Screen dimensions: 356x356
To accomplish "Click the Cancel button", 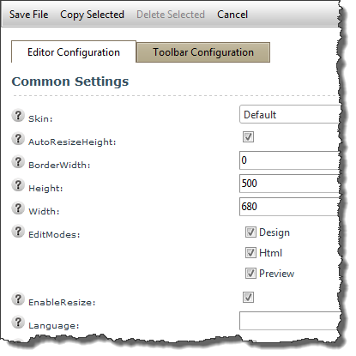I will (232, 15).
